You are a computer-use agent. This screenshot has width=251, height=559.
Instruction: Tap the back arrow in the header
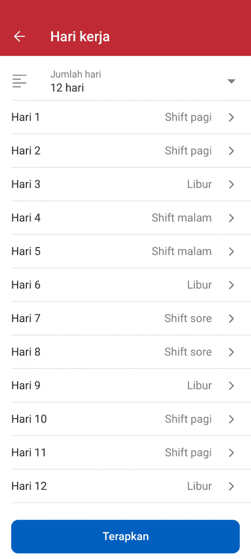pos(19,36)
